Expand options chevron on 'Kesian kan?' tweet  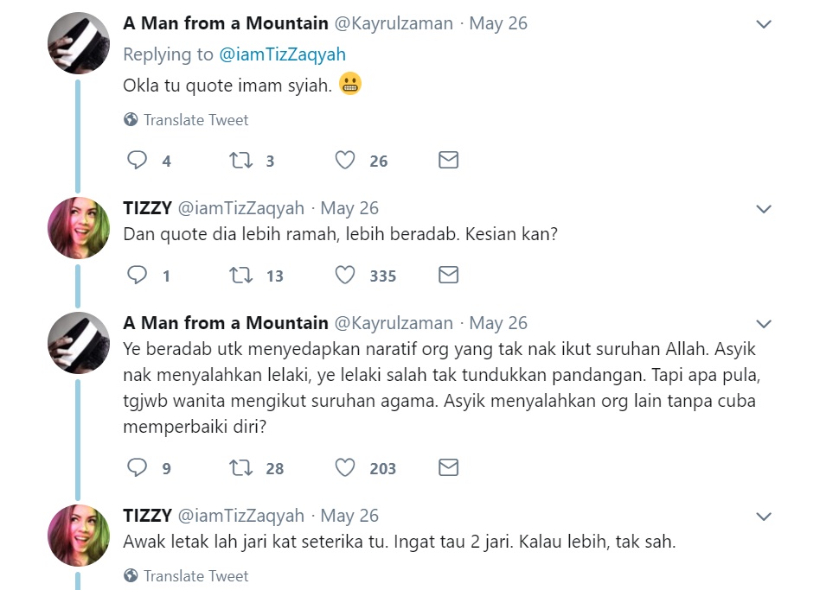click(x=764, y=209)
